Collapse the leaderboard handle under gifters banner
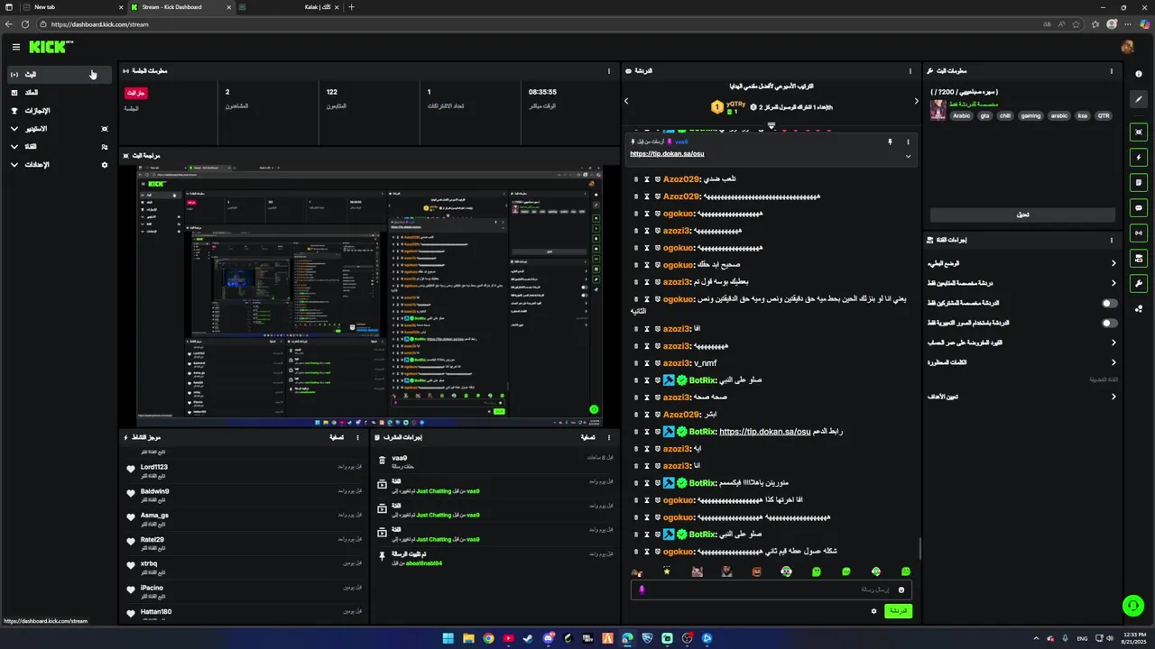 pos(772,125)
